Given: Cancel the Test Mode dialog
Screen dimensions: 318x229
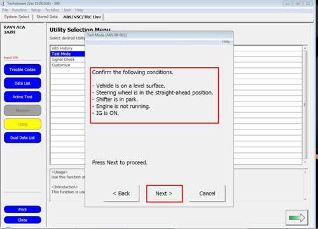Looking at the screenshot, I should 207,193.
